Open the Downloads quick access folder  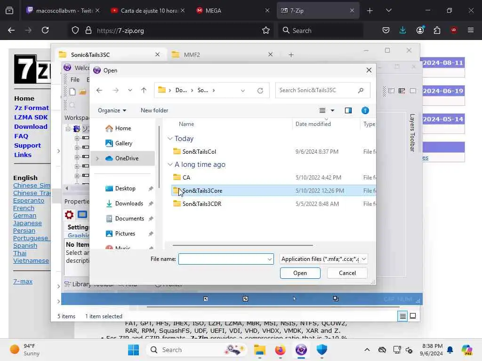tap(129, 204)
